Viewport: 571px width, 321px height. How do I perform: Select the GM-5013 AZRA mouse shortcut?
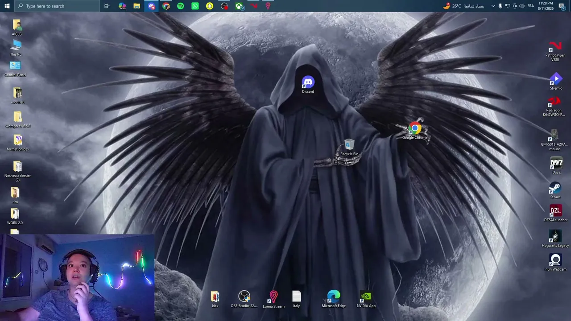coord(554,140)
